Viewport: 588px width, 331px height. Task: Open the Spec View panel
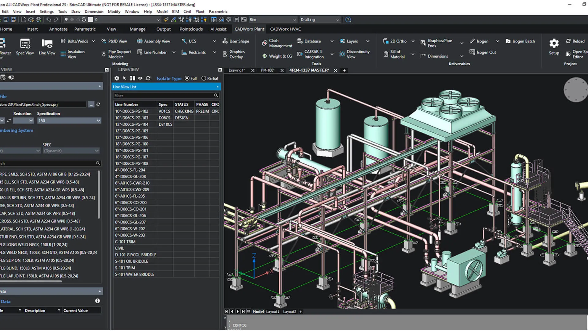tap(24, 47)
